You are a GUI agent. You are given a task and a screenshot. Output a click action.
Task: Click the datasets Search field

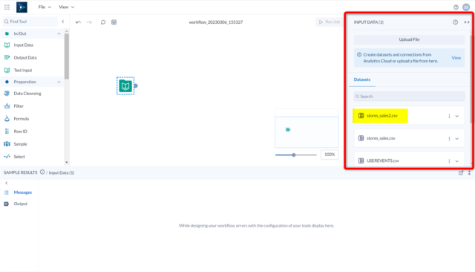coord(409,97)
